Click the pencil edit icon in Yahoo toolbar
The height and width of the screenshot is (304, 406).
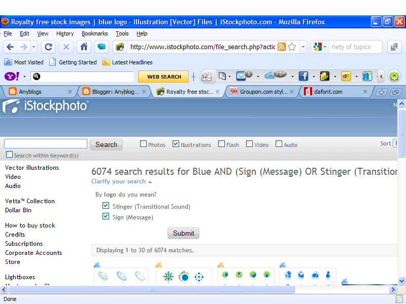207,77
